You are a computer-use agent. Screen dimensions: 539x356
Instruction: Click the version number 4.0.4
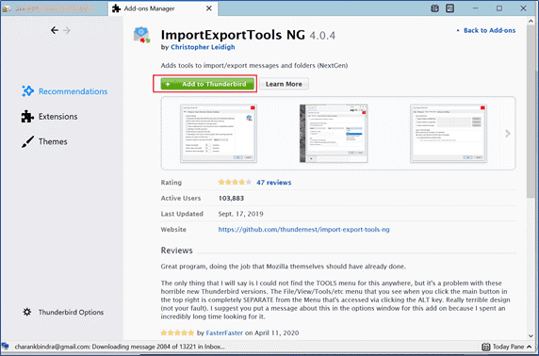coord(322,36)
